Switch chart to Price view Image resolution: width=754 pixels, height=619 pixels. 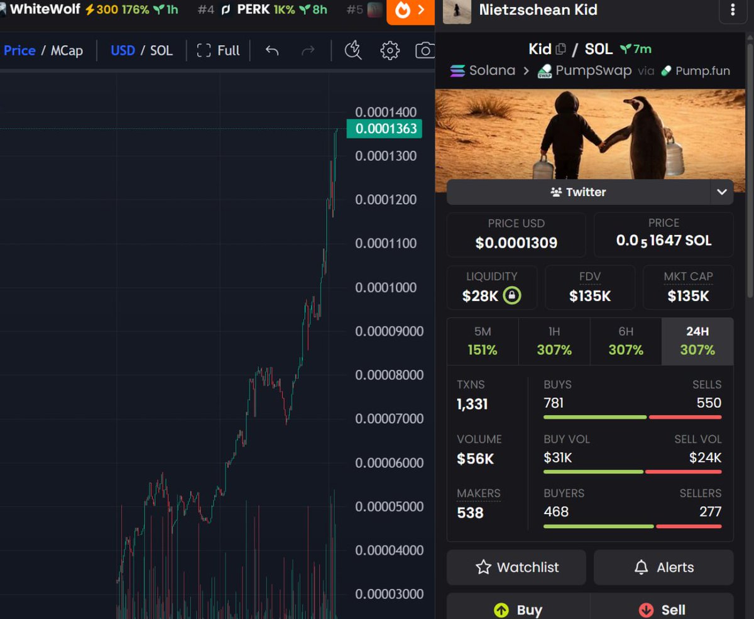19,50
